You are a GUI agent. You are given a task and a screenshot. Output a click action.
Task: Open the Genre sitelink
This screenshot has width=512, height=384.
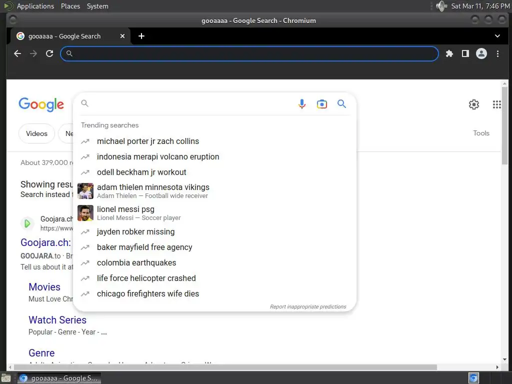[41, 353]
